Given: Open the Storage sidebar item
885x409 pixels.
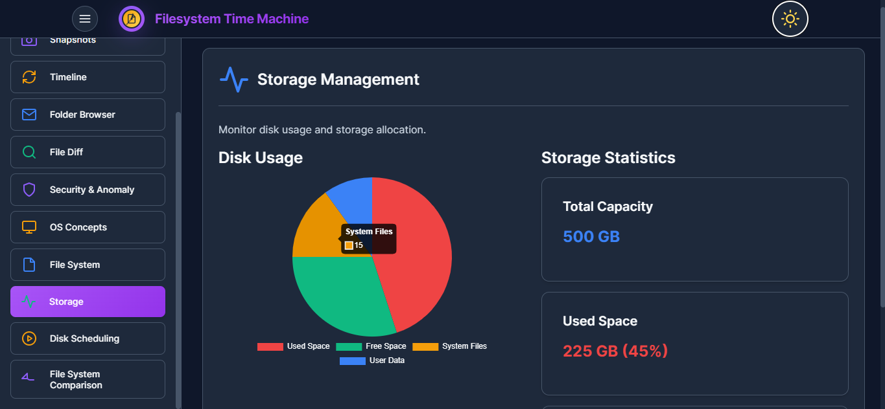Looking at the screenshot, I should click(88, 302).
